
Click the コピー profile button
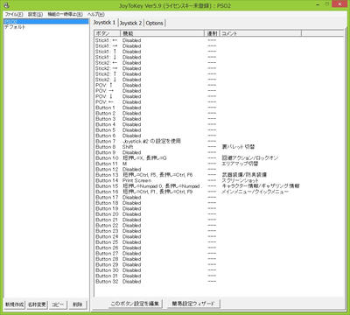point(58,304)
